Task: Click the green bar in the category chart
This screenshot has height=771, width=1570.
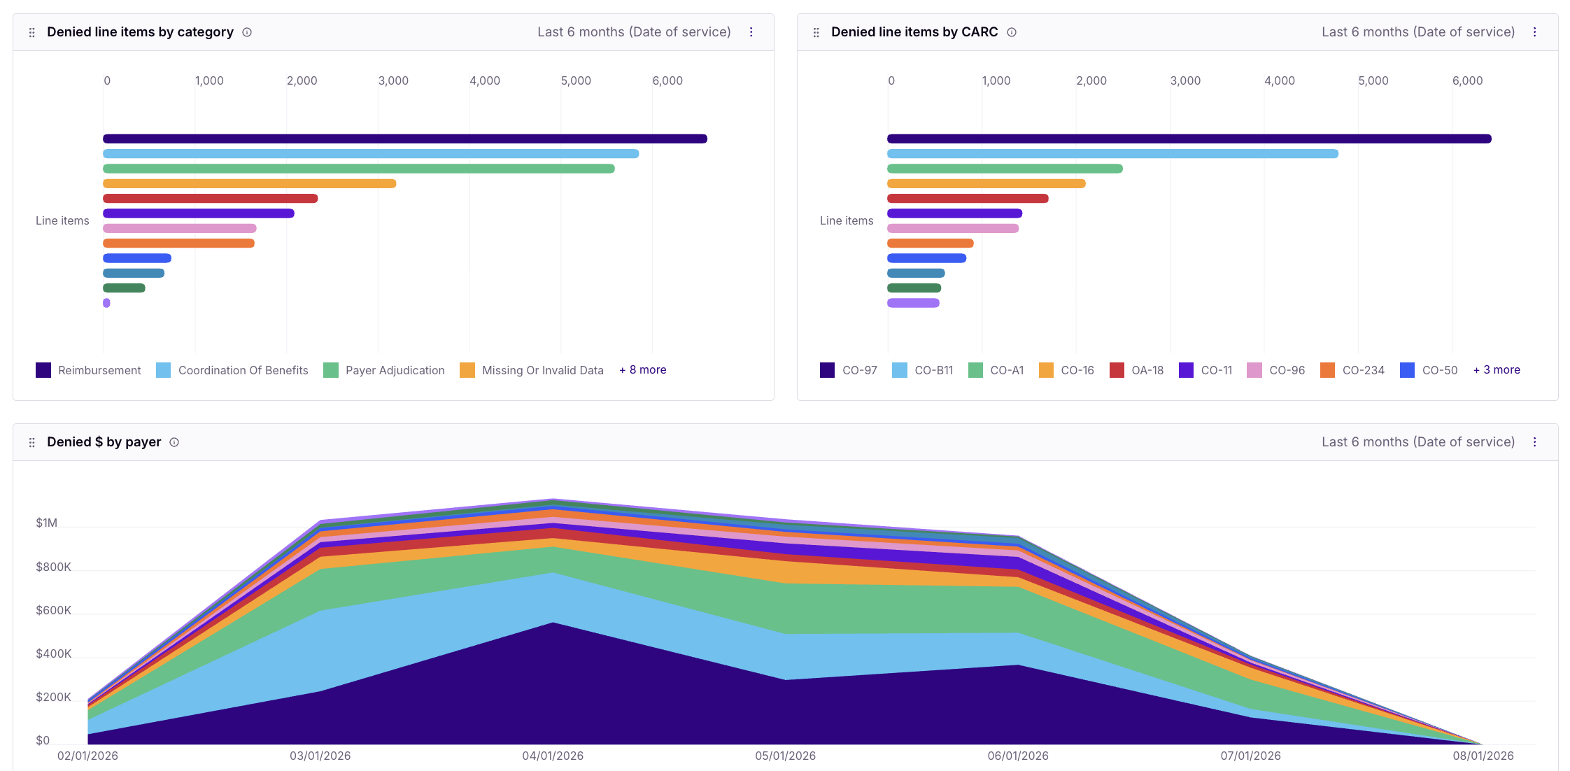Action: click(359, 169)
